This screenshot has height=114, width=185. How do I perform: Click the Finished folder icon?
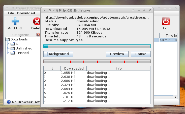tap(13, 53)
